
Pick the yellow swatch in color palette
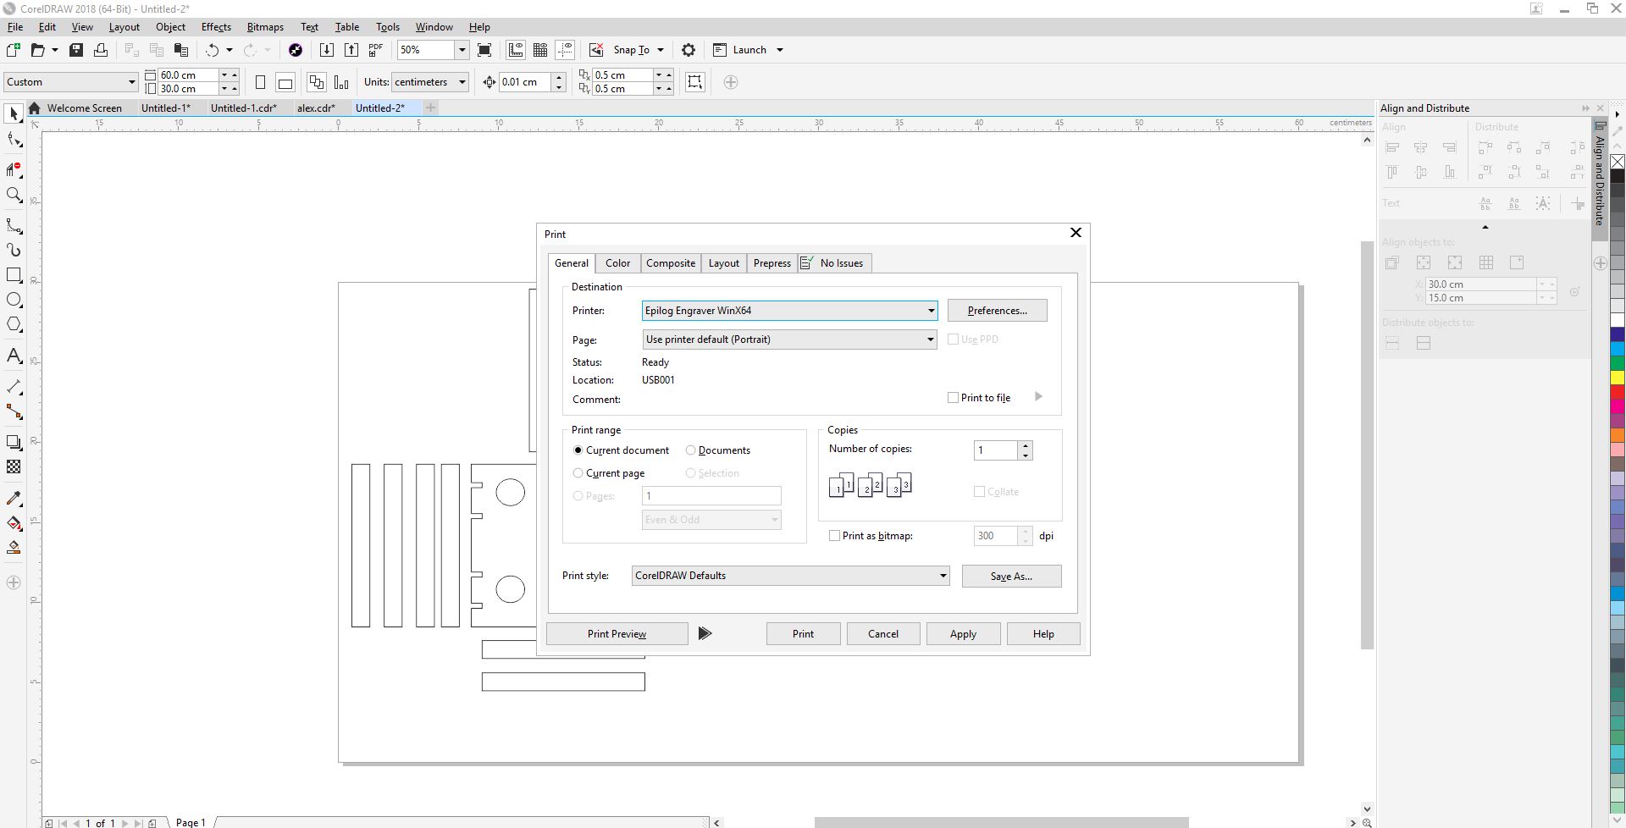(1617, 378)
